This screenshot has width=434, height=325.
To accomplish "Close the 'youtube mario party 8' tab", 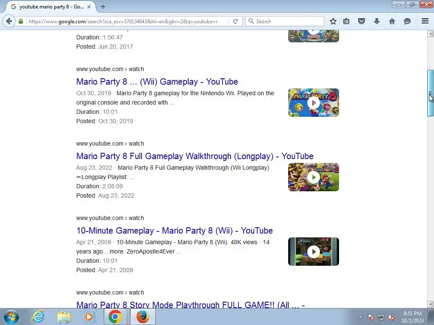I will pyautogui.click(x=89, y=7).
